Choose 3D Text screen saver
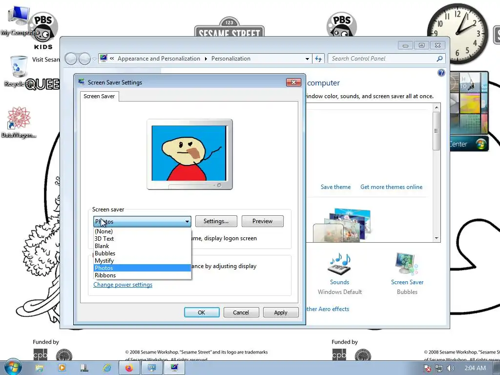 click(142, 238)
